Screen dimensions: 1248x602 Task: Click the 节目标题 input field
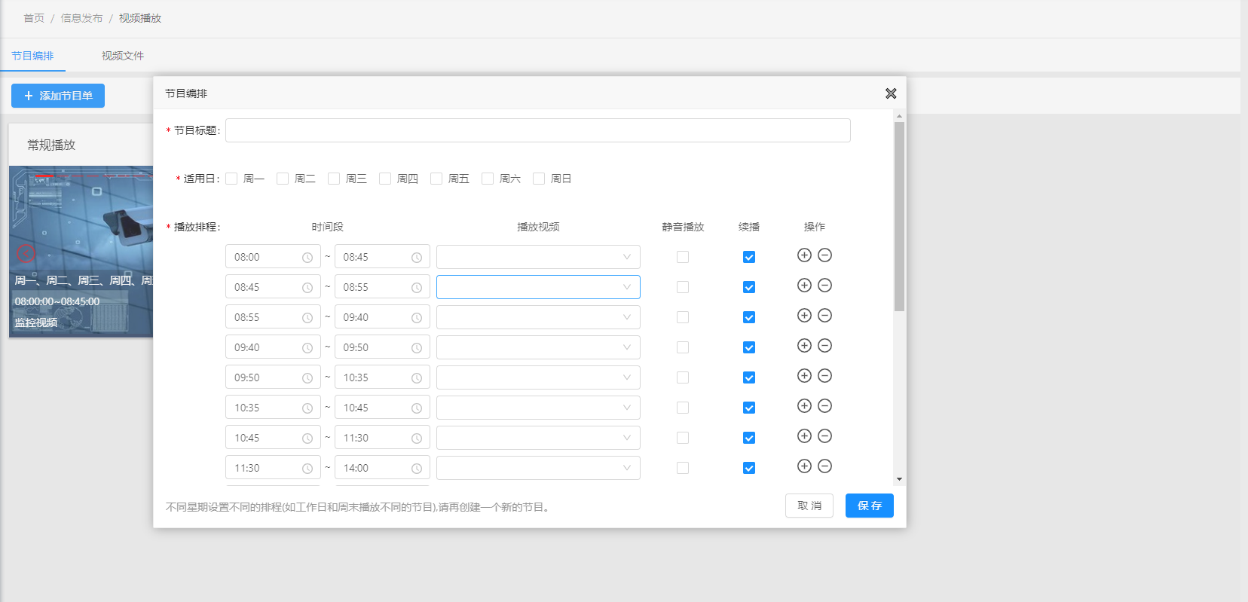(538, 130)
